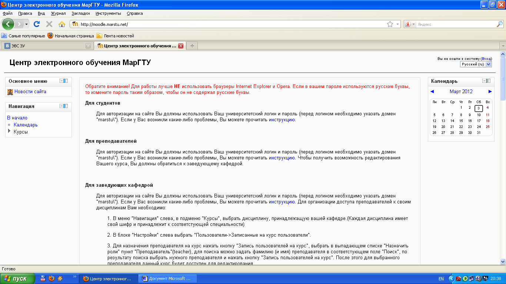Collapse the Навигация block with minus icon
Image resolution: width=506 pixels, height=284 pixels.
point(61,106)
